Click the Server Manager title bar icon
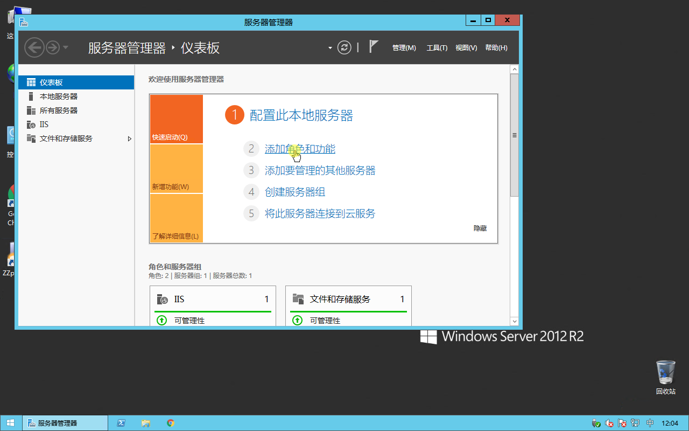 coord(23,22)
